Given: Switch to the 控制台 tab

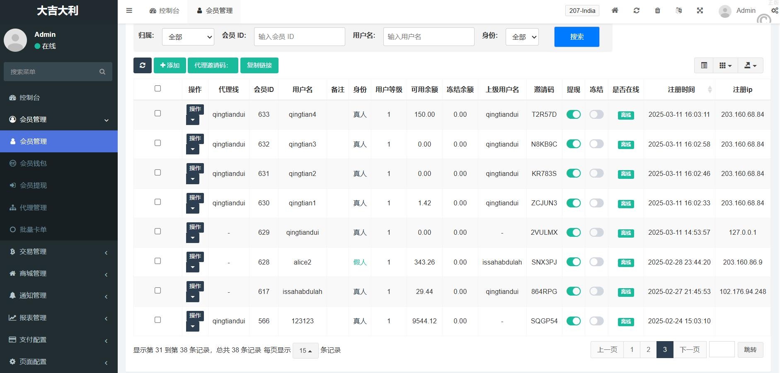Looking at the screenshot, I should pyautogui.click(x=165, y=11).
